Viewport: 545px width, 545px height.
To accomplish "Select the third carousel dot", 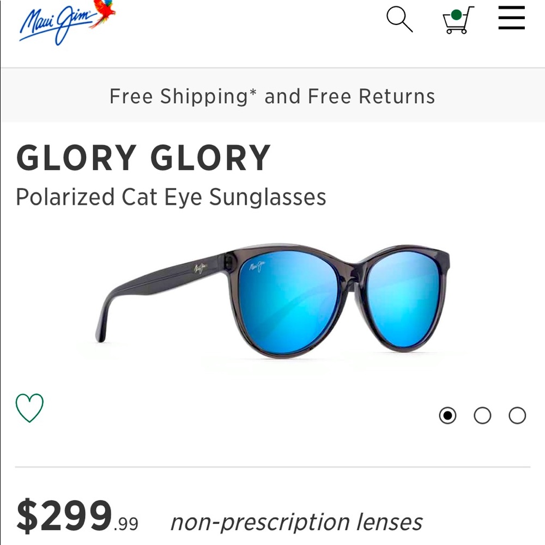I will pos(516,415).
